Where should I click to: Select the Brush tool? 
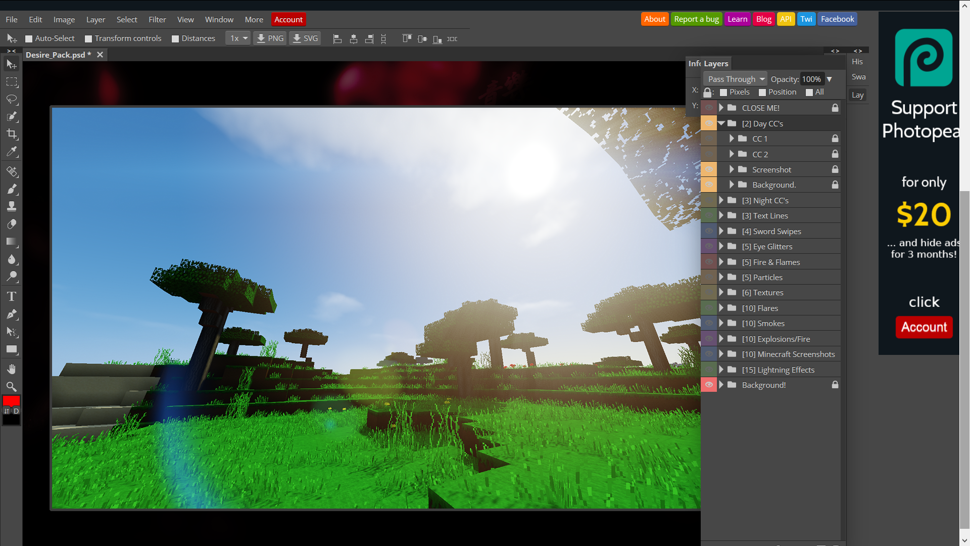coord(12,189)
